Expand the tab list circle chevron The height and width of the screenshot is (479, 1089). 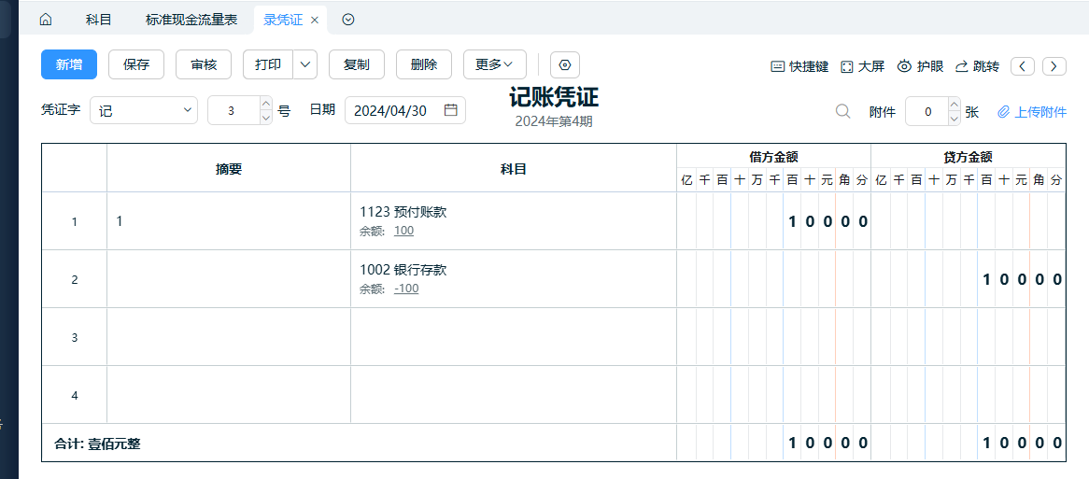click(348, 20)
